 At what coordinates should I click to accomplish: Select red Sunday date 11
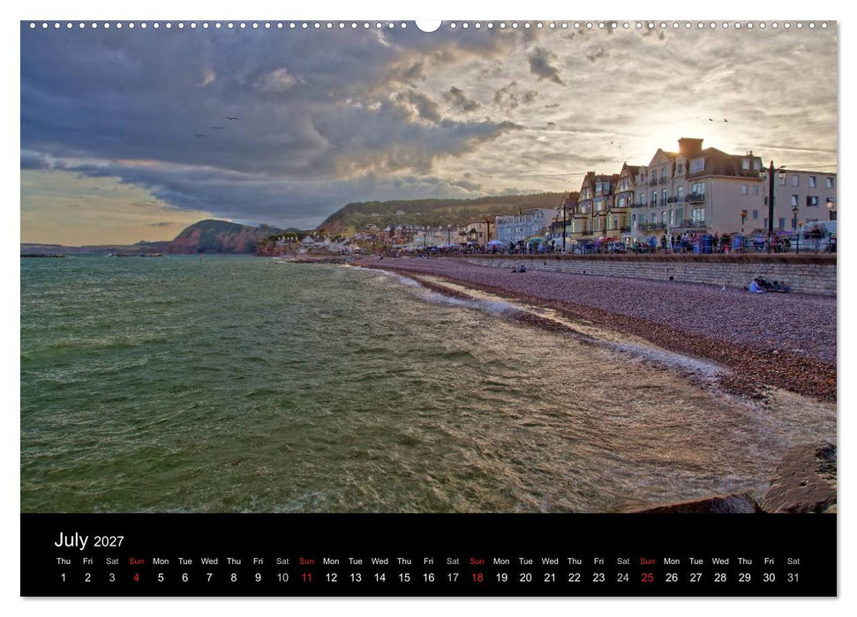point(306,577)
